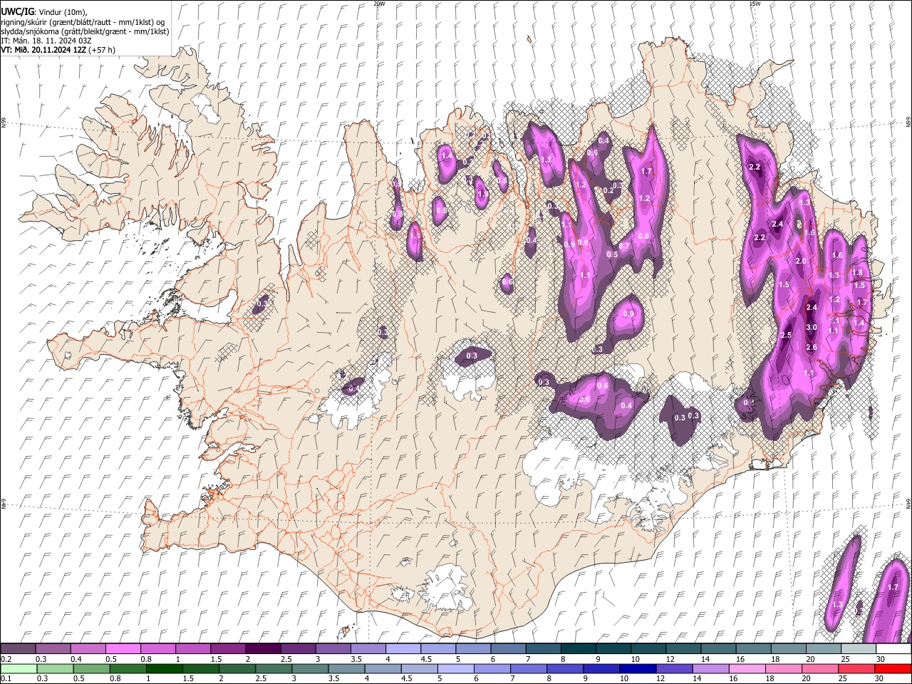Click the 20W longitude label
Image resolution: width=912 pixels, height=684 pixels.
tap(379, 4)
